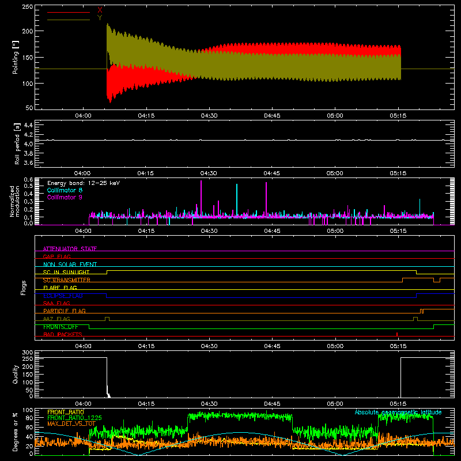Click the SC_IN_SUNLIGHT flag label
The image size is (461, 461).
pyautogui.click(x=66, y=272)
